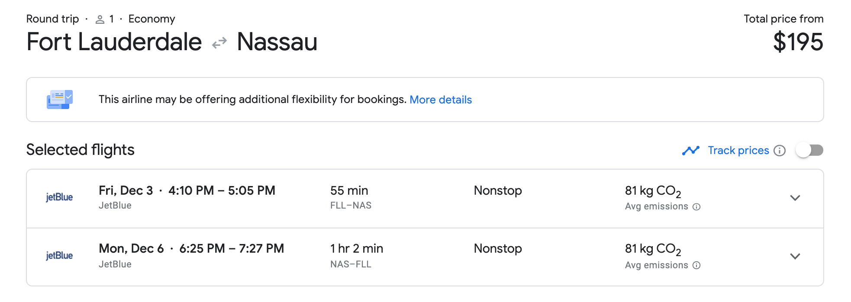
Task: Click the $195 total price
Action: [798, 42]
